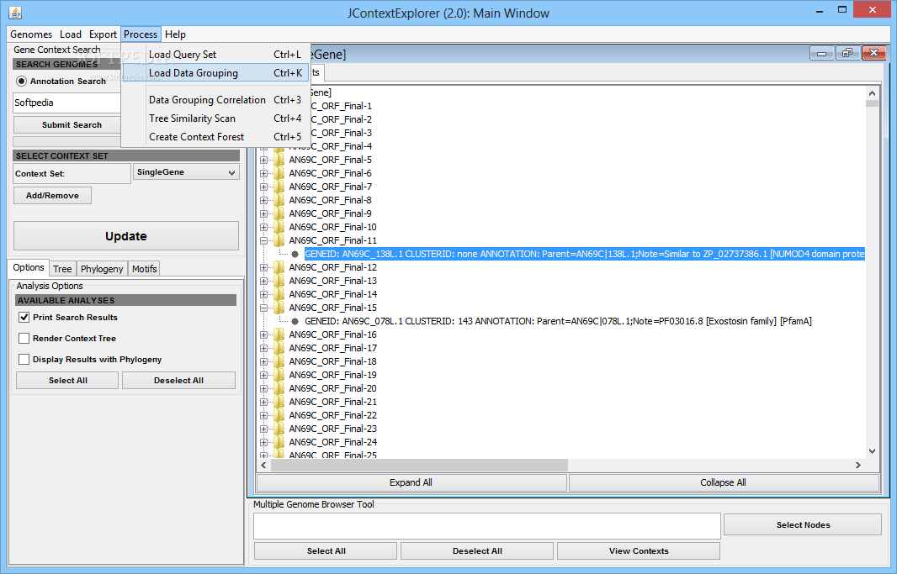Switch to the Phylogeny tab
Screen dimensions: 897x574
click(102, 268)
